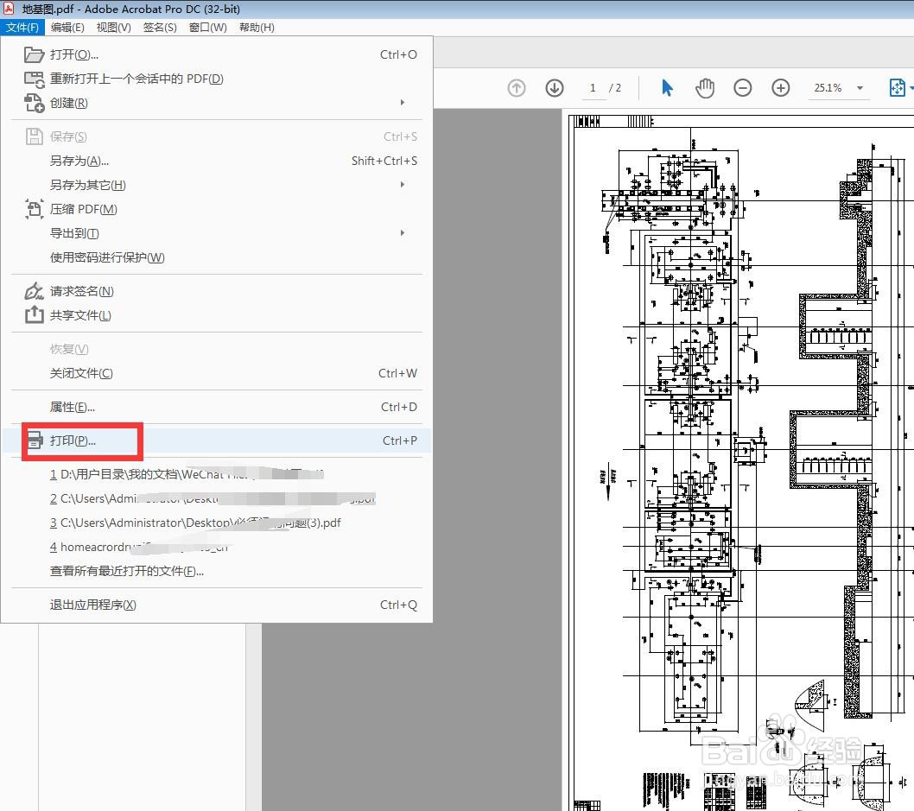Choose 退出应用程序(X)
This screenshot has width=914, height=811.
216,605
